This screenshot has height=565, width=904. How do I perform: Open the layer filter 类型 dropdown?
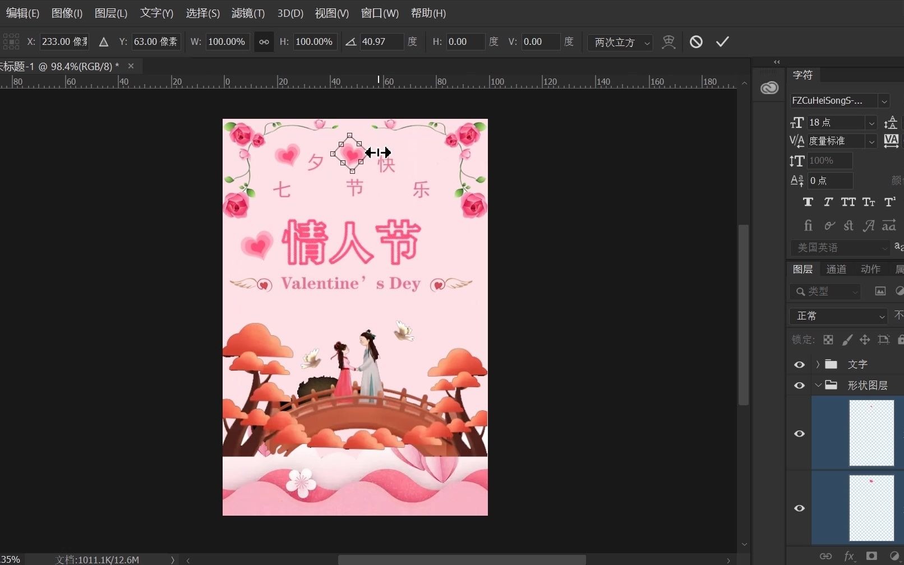click(825, 291)
